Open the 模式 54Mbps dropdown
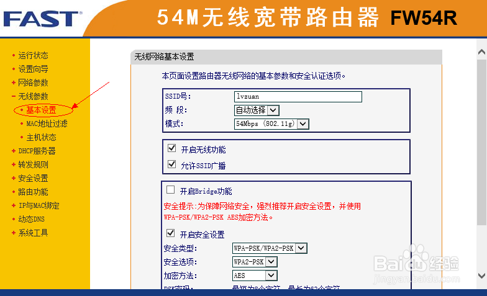The width and height of the screenshot is (487, 296). coord(271,124)
